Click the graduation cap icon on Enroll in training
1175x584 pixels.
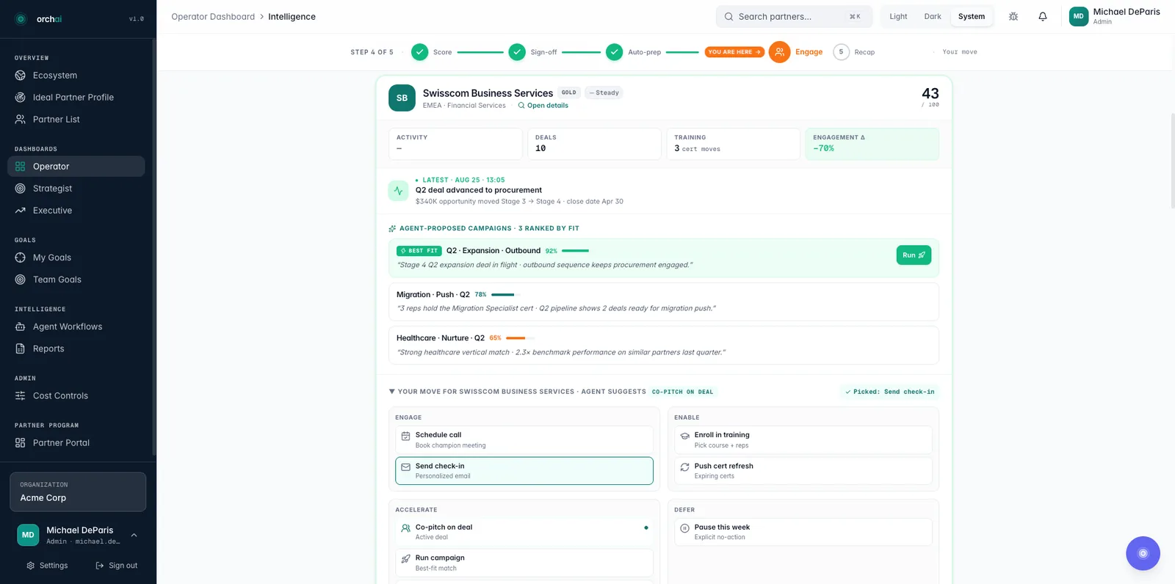pyautogui.click(x=684, y=436)
